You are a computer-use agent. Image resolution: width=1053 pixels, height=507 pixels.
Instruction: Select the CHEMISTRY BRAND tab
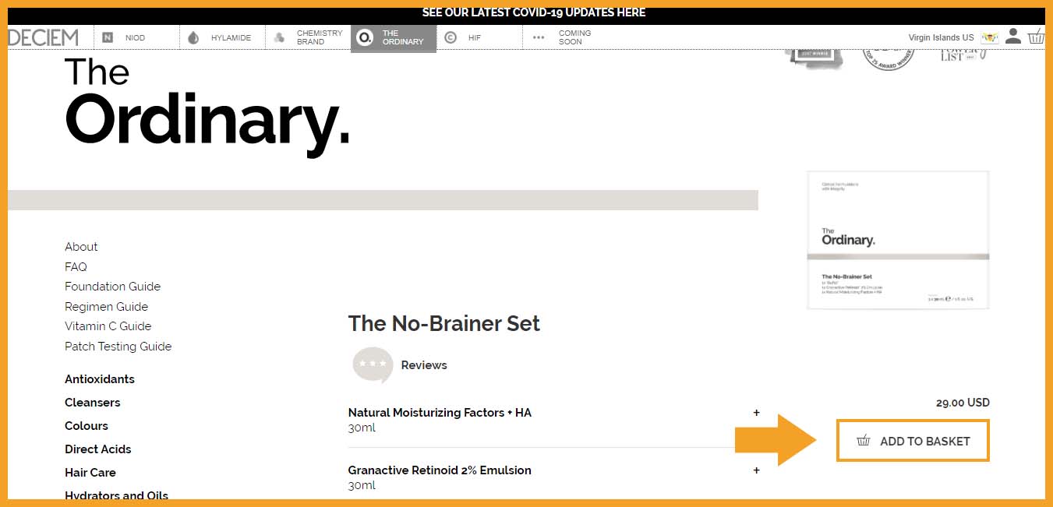point(308,37)
